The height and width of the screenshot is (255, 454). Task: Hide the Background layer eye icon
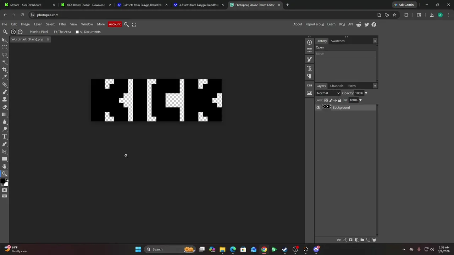coord(318,108)
